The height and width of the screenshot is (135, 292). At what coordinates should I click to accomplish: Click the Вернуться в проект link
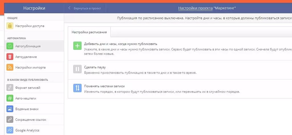(87, 8)
